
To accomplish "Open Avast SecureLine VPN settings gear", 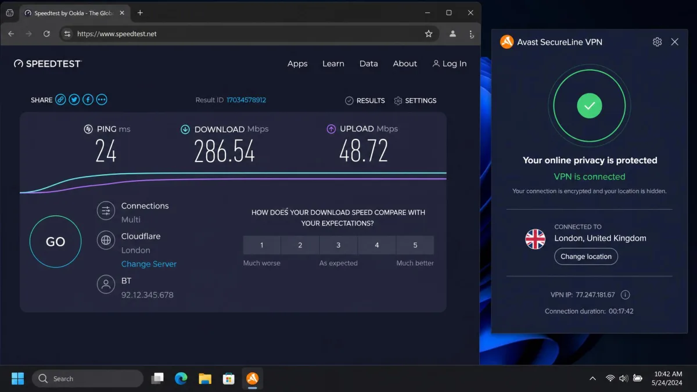I will [657, 42].
